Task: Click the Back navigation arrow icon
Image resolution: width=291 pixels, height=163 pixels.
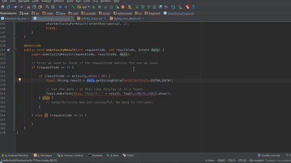Action: click(60, 7)
